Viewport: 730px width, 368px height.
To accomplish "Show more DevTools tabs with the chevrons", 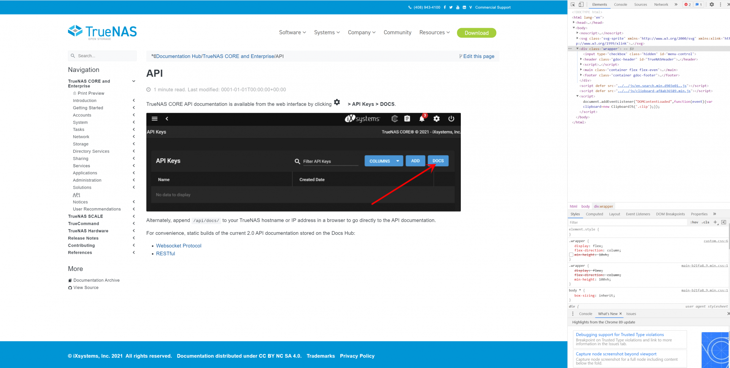I will coord(676,5).
